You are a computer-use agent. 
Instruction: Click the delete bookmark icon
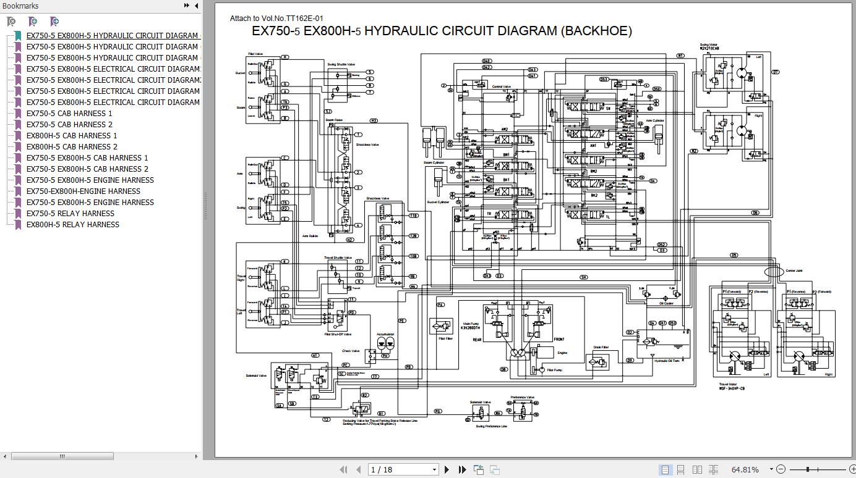(x=11, y=22)
